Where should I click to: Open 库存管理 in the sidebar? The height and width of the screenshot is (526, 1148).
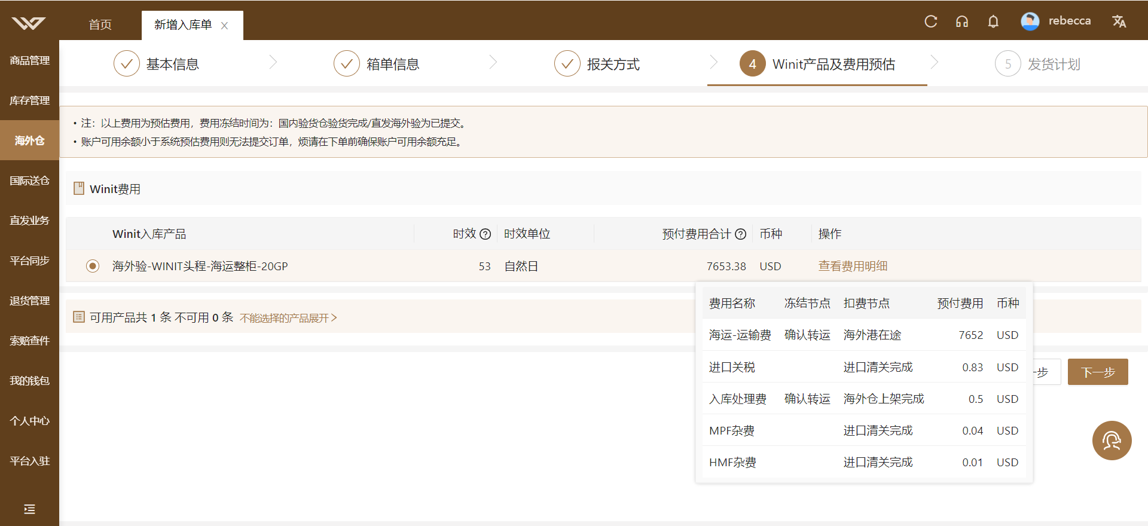point(29,100)
